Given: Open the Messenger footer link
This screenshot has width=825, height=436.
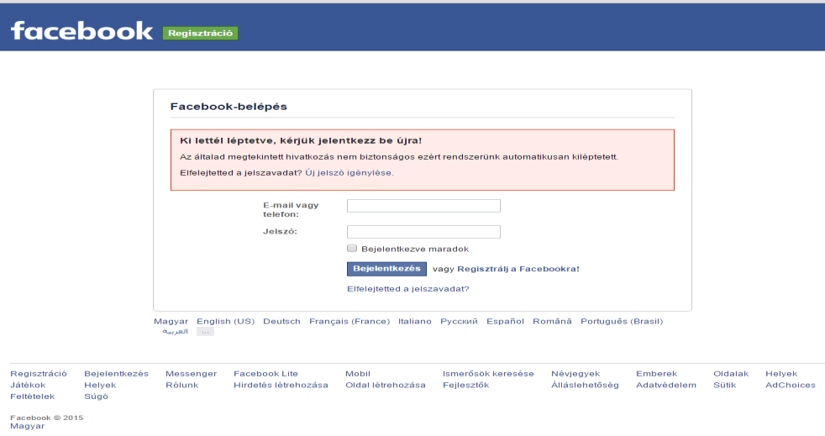Looking at the screenshot, I should click(x=191, y=374).
